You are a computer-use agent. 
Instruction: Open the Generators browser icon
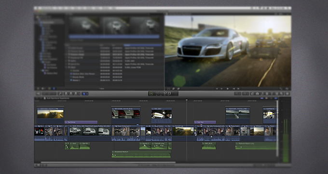[277, 94]
